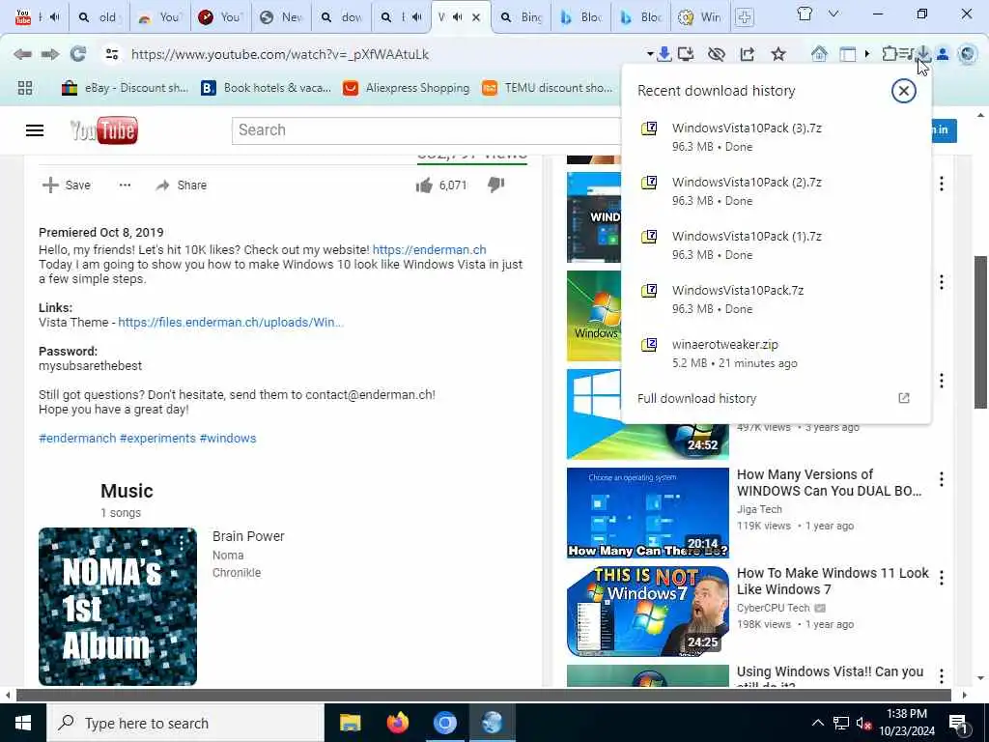This screenshot has height=742, width=989.
Task: Open options for 'How Many Versions of WINDOWS' video
Action: point(941,479)
